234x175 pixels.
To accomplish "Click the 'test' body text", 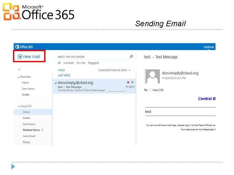I will coord(148,111).
